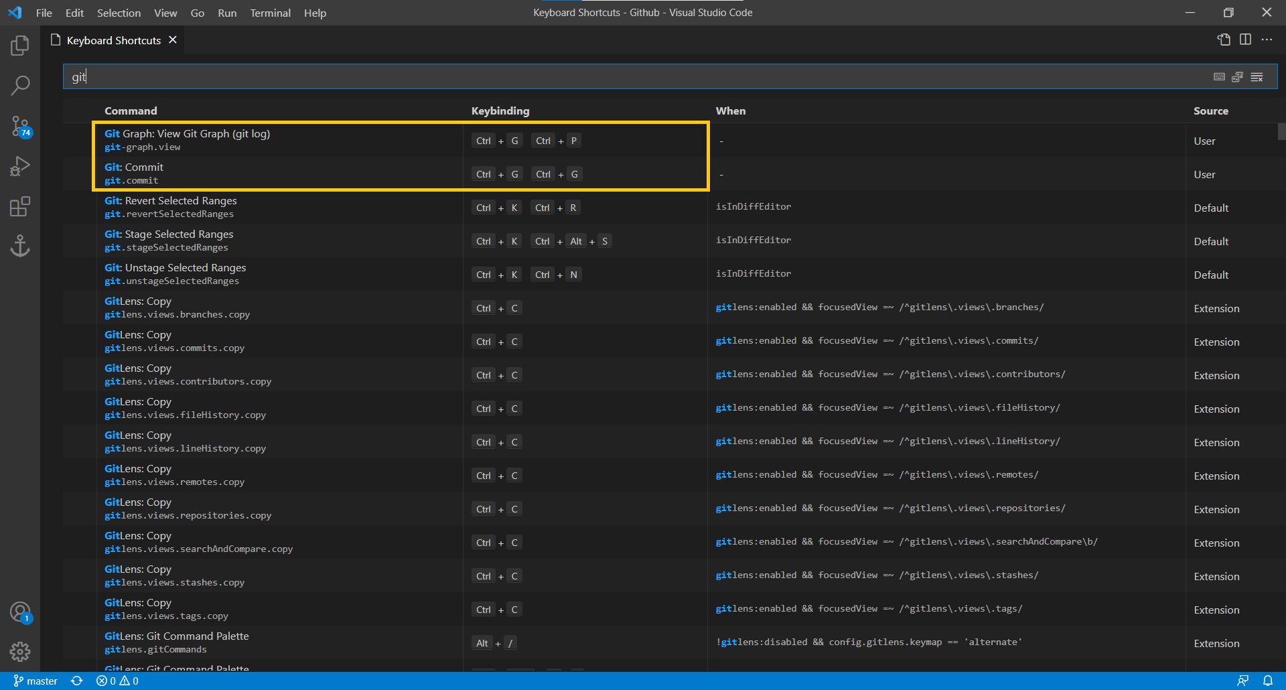Select the gitlens.views.searchAndCompare.copy row
This screenshot has height=690, width=1286.
pos(670,543)
